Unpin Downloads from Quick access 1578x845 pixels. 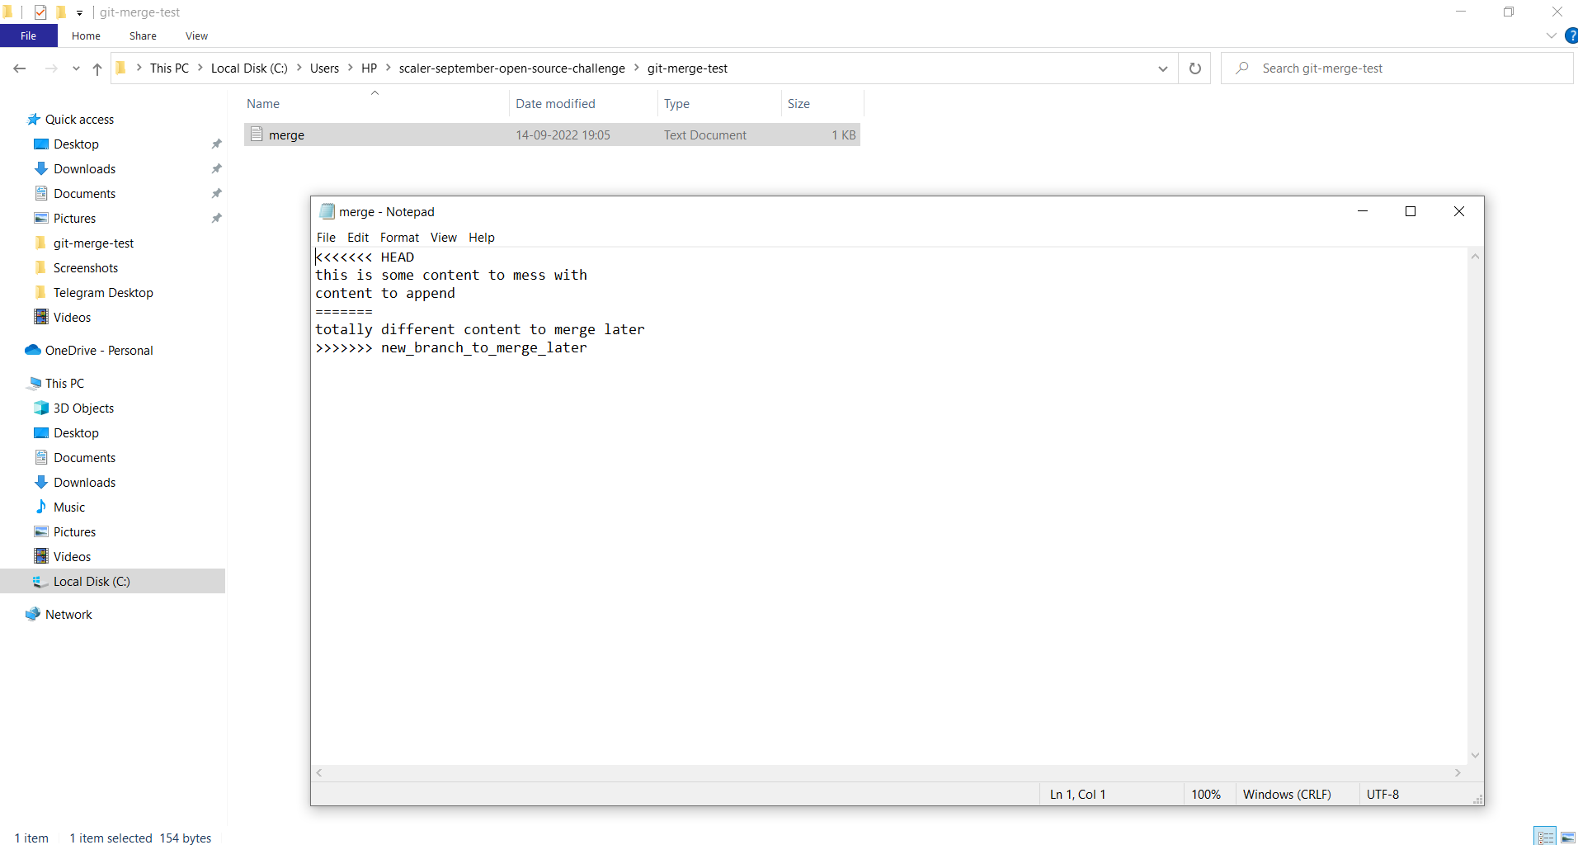(x=216, y=168)
